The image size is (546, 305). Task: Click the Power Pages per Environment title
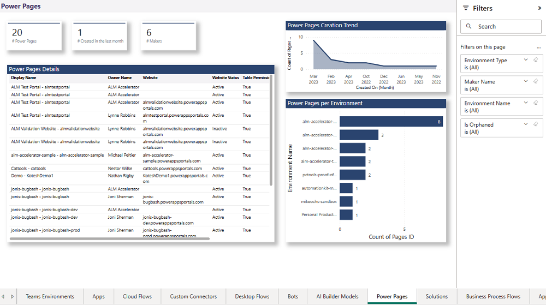coord(325,103)
